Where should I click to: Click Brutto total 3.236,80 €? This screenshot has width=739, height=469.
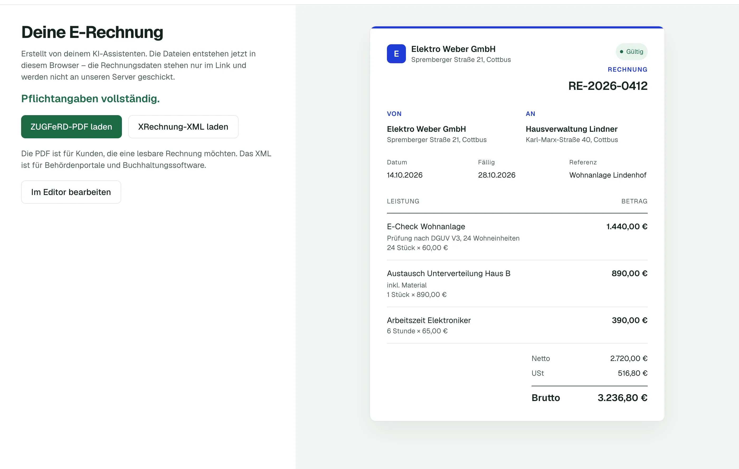pos(622,398)
